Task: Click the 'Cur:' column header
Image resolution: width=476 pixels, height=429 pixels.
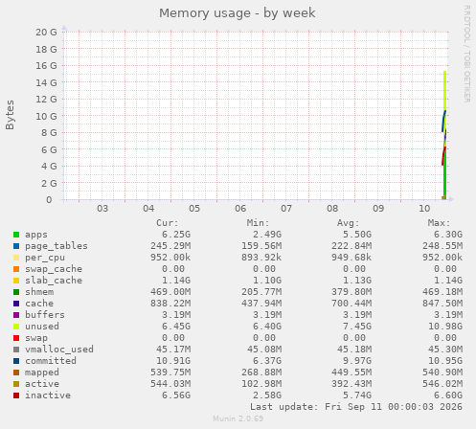Action: (x=168, y=223)
